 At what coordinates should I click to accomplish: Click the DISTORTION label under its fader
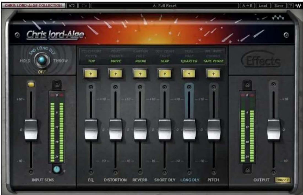(x=115, y=180)
